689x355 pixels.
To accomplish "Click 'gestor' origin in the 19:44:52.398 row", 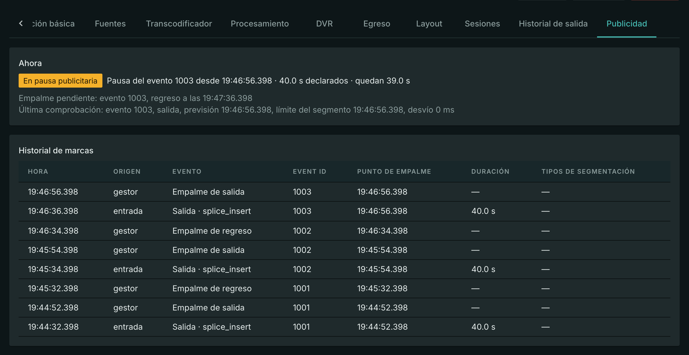I will pyautogui.click(x=125, y=308).
